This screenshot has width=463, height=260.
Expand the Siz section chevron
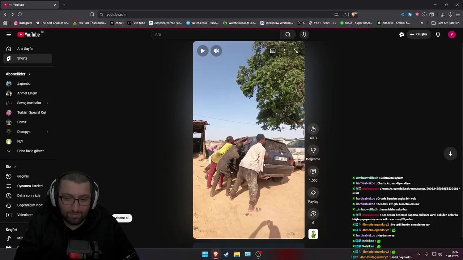[x=15, y=167]
